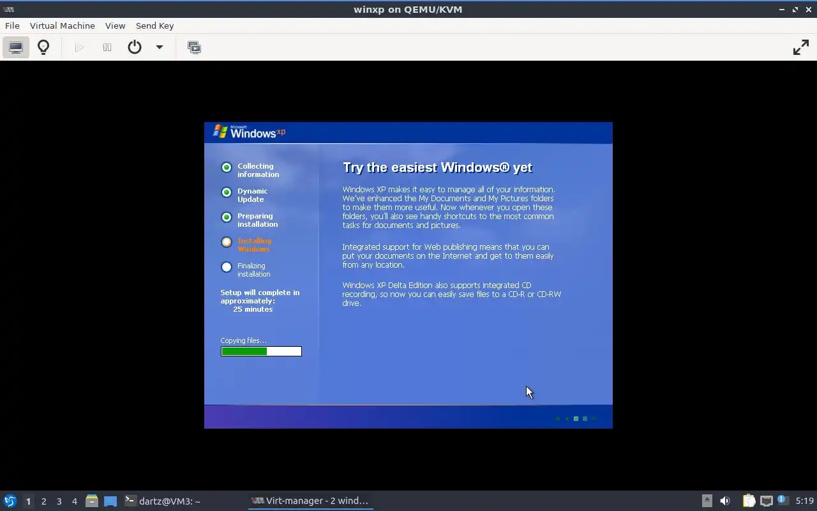Click the show desktop blue icon

(110, 501)
